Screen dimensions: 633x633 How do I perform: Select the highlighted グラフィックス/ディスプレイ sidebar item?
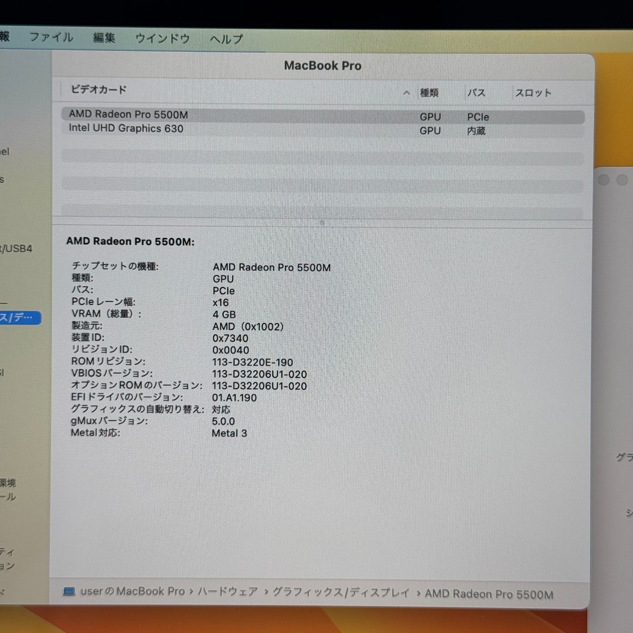tap(21, 318)
